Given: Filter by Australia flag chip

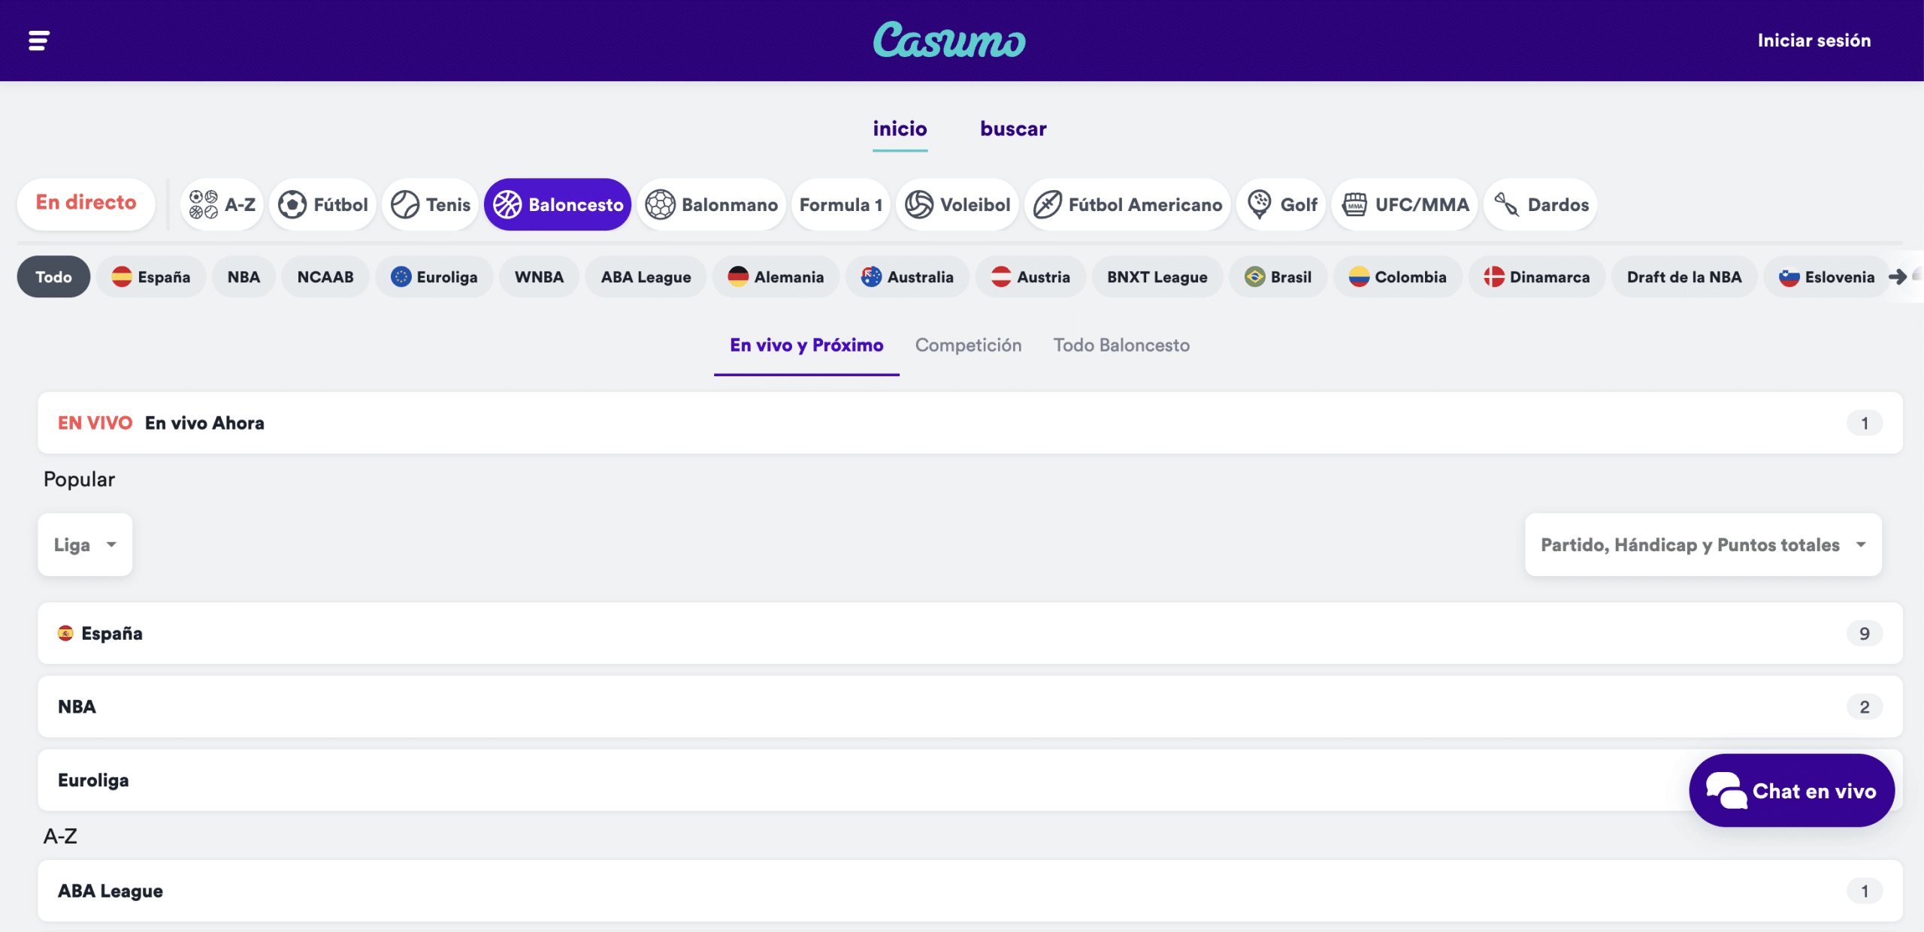Looking at the screenshot, I should pos(907,277).
